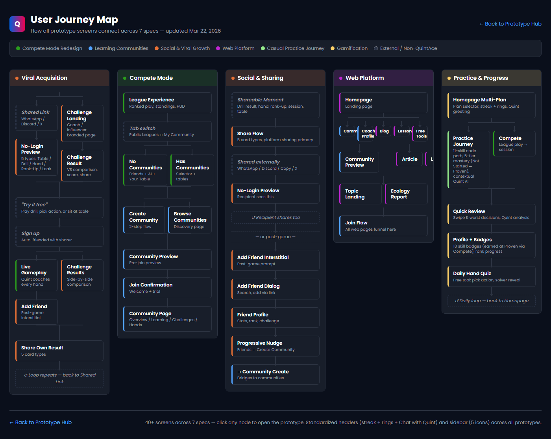Select the orange Social & Viral Growth legend dot

click(157, 48)
